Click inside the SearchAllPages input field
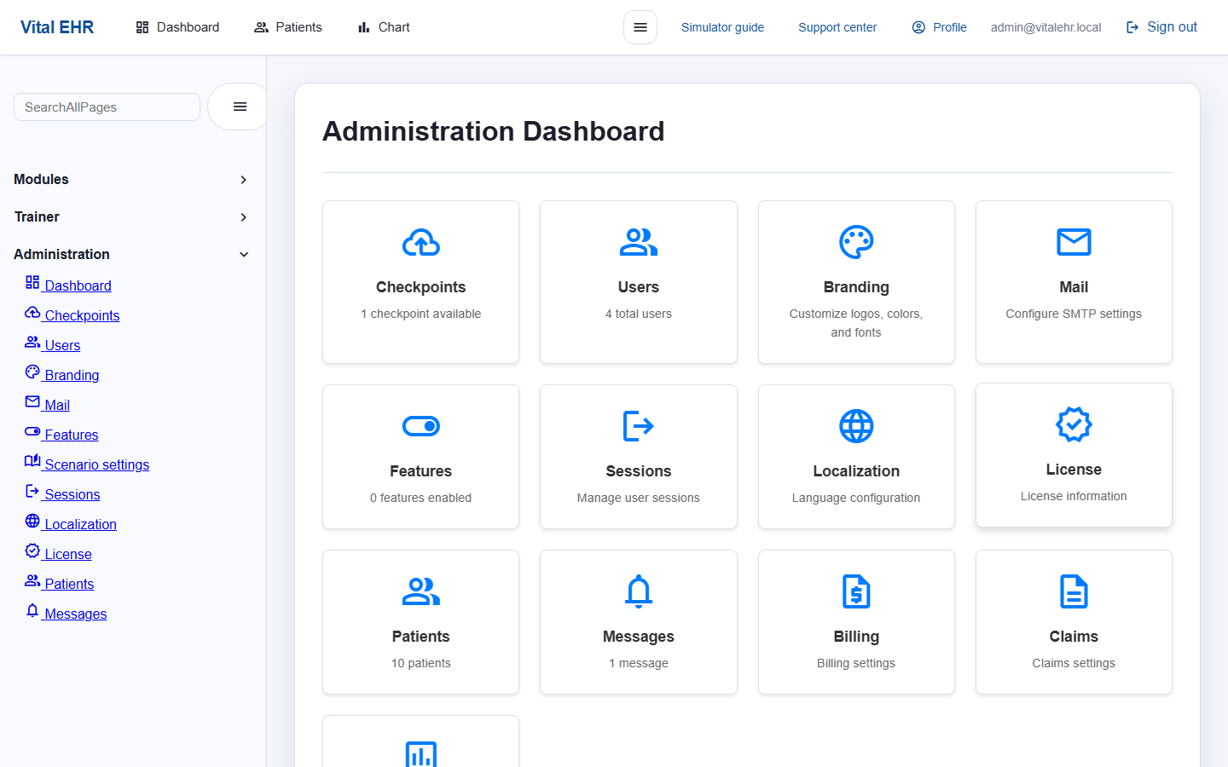Image resolution: width=1228 pixels, height=767 pixels. [106, 107]
